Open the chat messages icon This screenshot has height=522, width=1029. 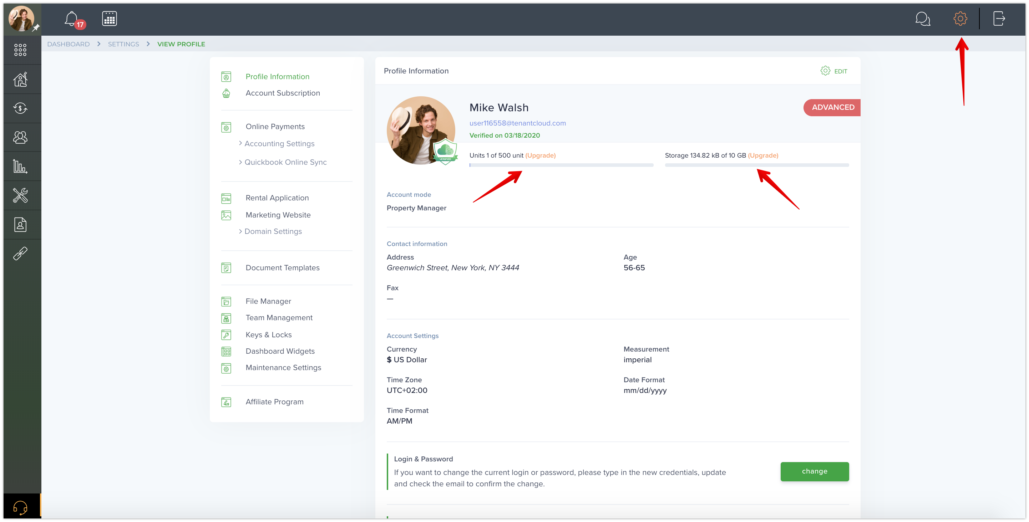click(x=922, y=18)
